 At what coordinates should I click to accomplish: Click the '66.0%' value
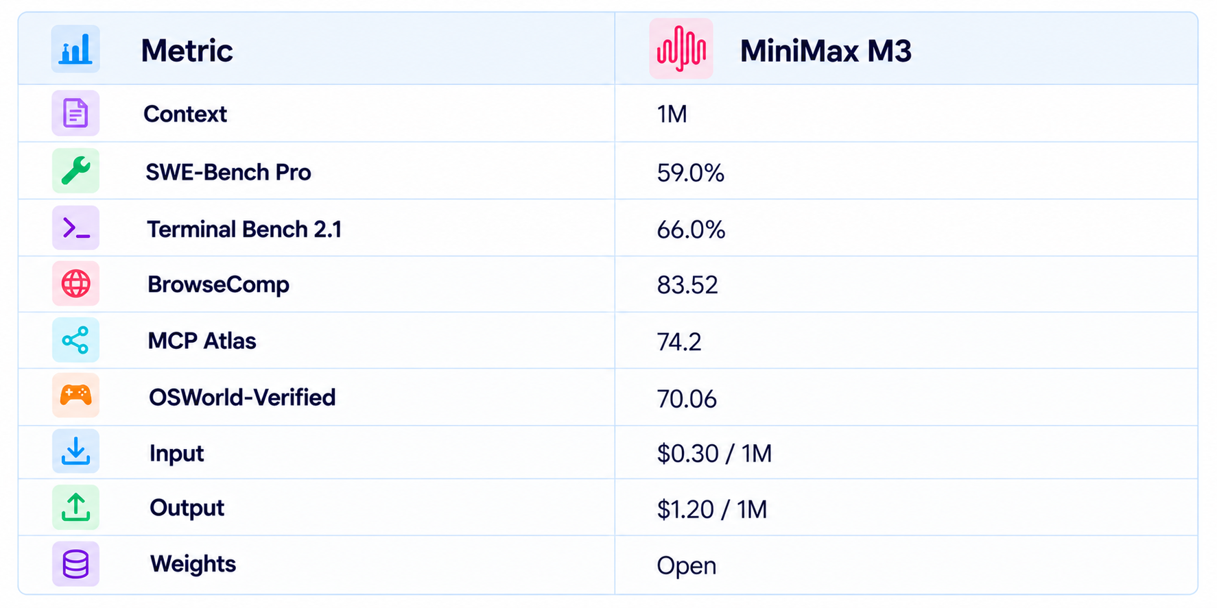(691, 230)
